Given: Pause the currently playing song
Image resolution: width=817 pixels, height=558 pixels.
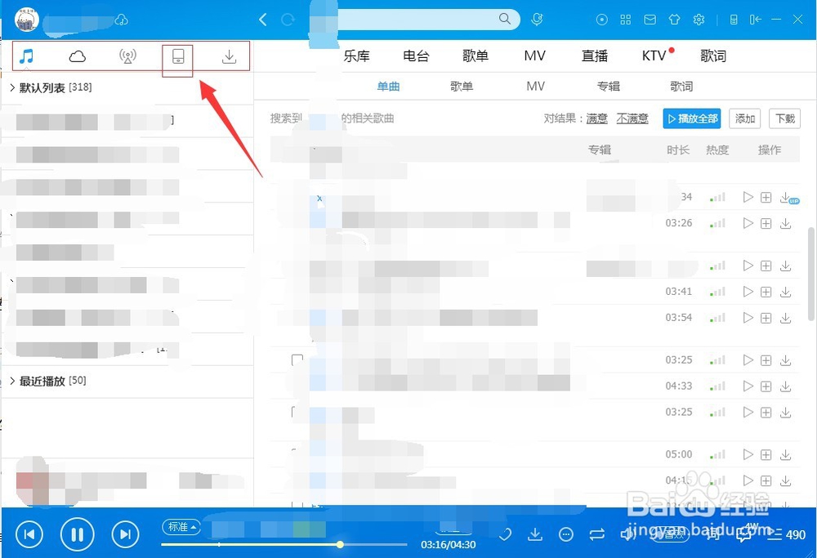Looking at the screenshot, I should point(77,533).
